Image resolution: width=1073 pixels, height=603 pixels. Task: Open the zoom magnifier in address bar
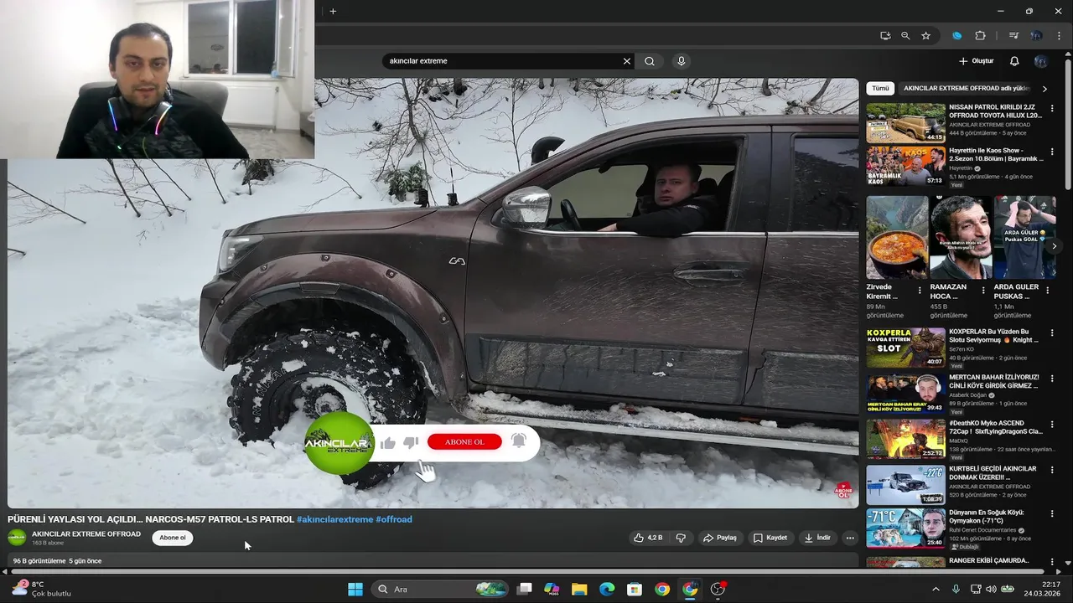pyautogui.click(x=905, y=36)
